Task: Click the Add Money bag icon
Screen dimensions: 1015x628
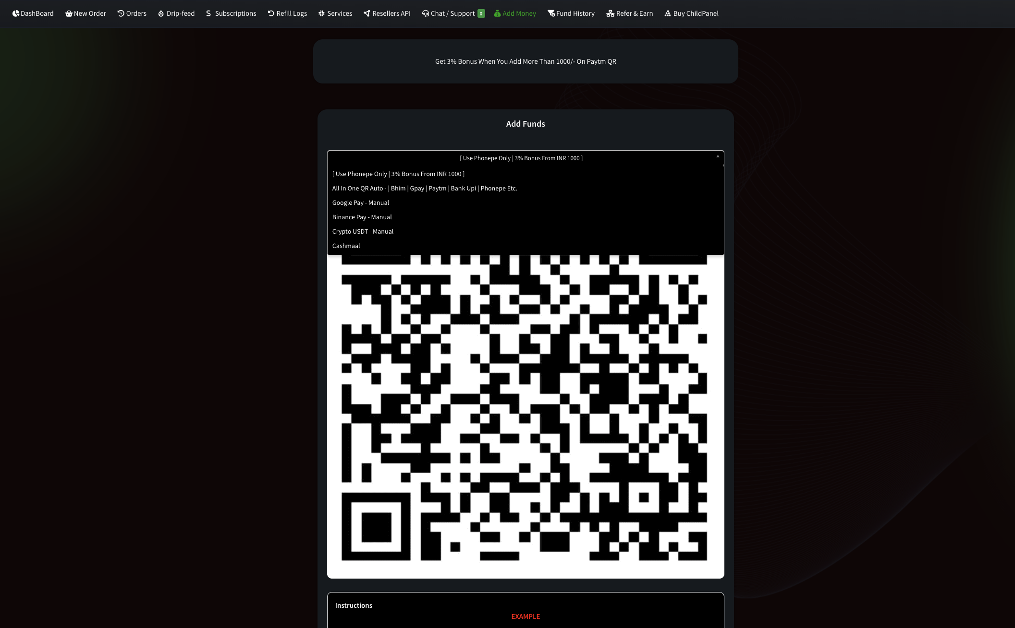Action: click(497, 13)
